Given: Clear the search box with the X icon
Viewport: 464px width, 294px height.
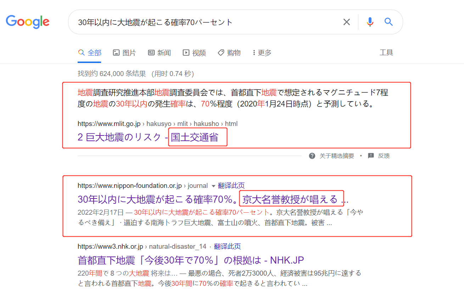Looking at the screenshot, I should tap(346, 22).
